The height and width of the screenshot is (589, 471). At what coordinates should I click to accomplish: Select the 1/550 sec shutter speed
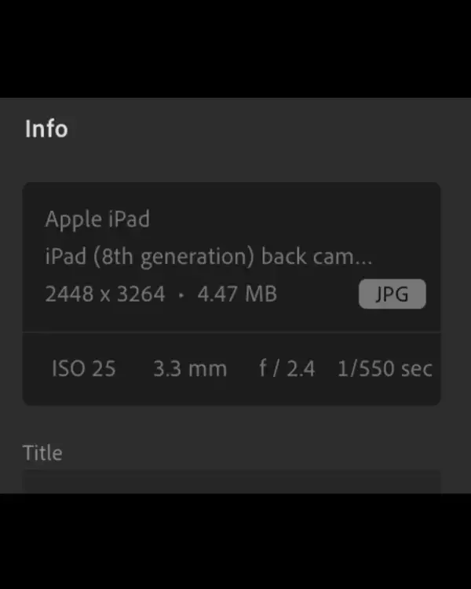click(x=385, y=368)
